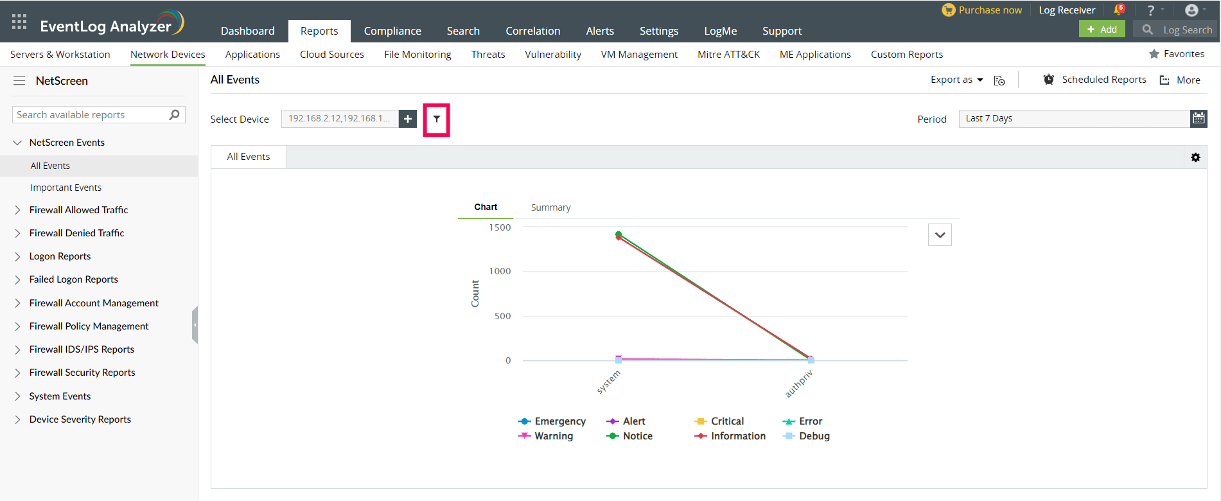1221x501 pixels.
Task: Open the help question mark menu
Action: tap(1151, 10)
